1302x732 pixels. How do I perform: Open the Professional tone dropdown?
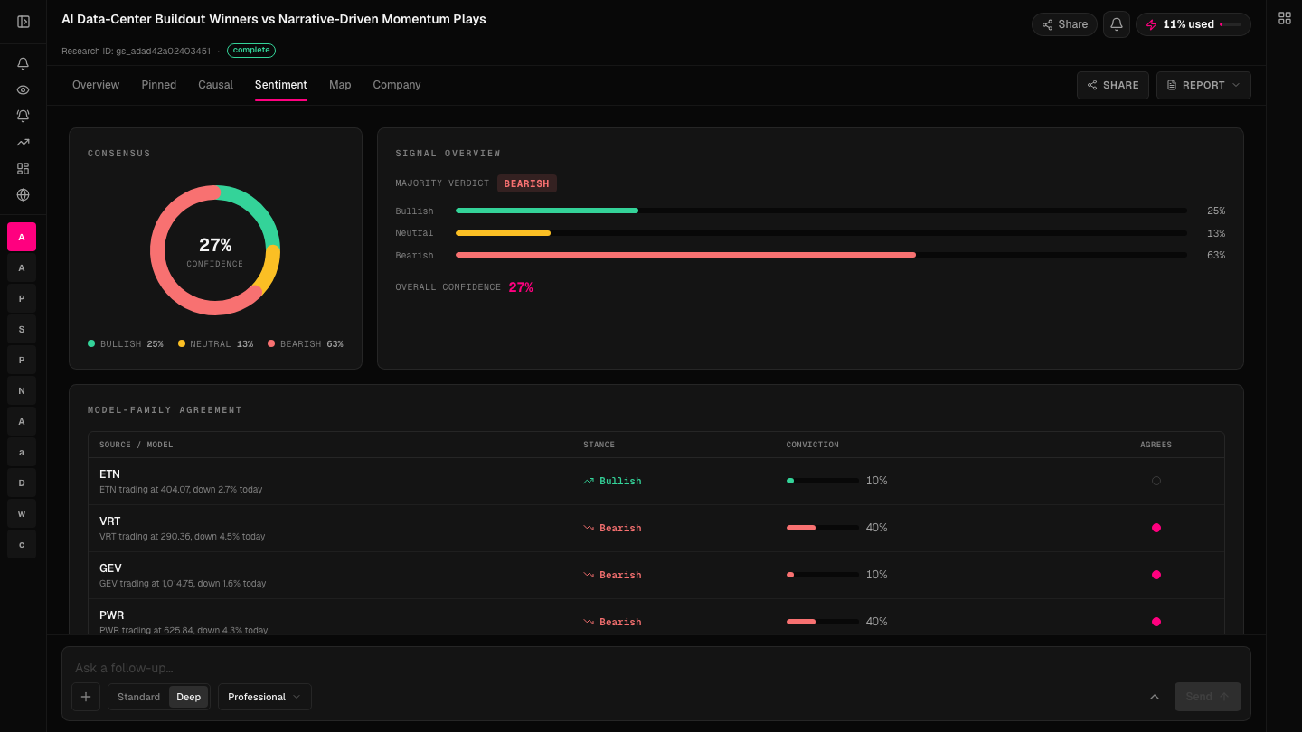pos(265,697)
